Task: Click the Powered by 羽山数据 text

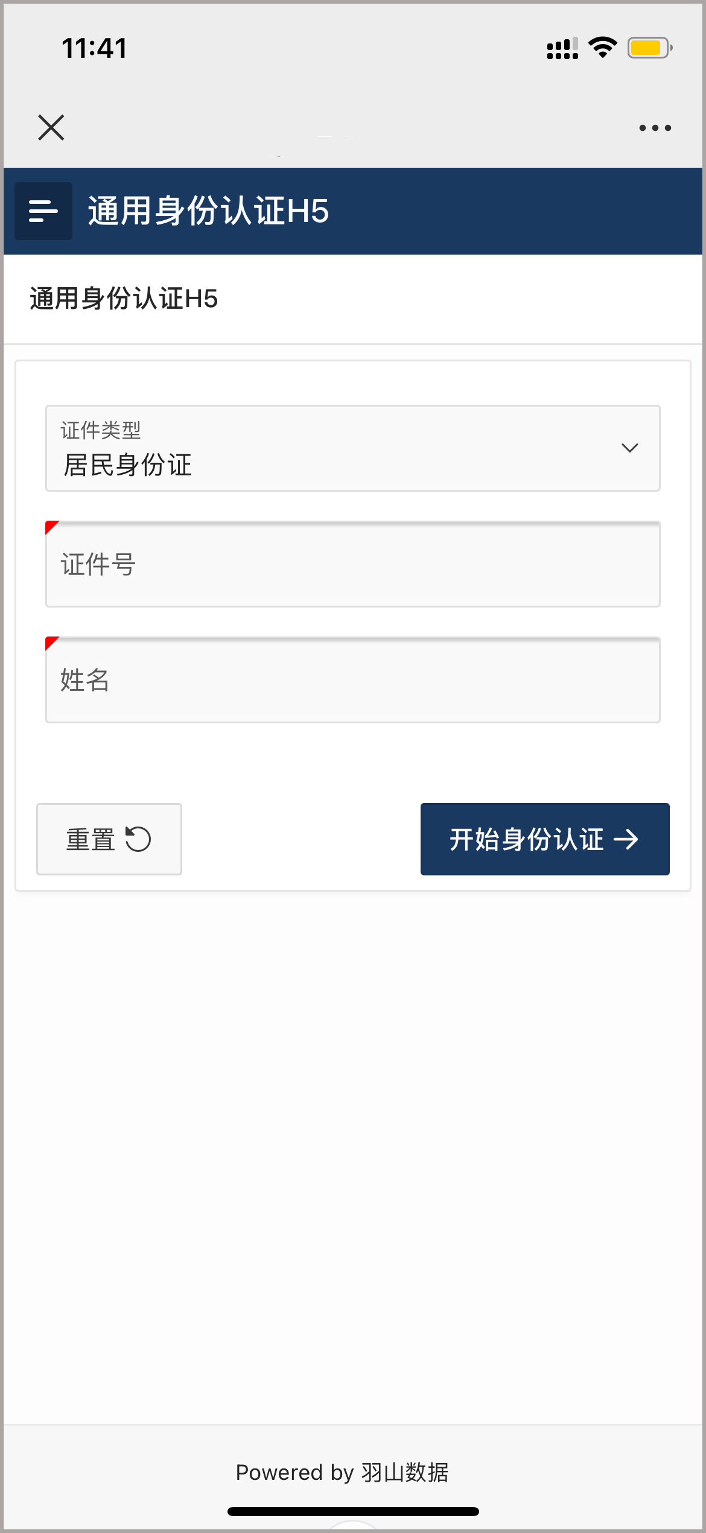Action: point(343,1472)
